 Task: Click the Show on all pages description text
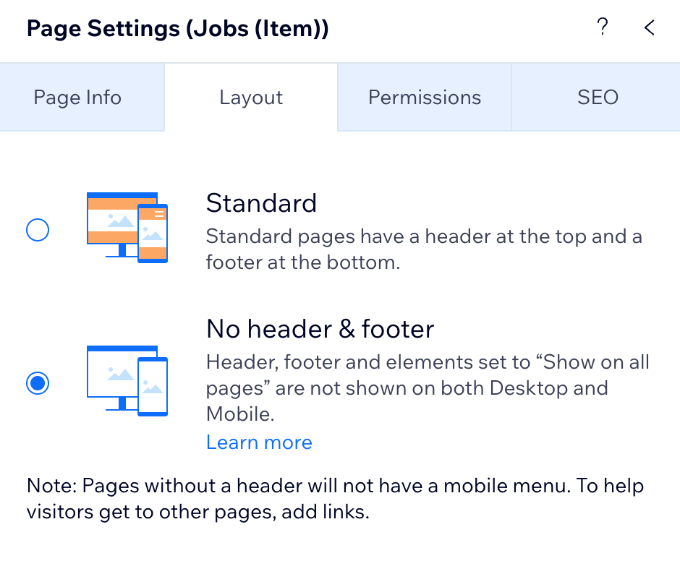[428, 388]
